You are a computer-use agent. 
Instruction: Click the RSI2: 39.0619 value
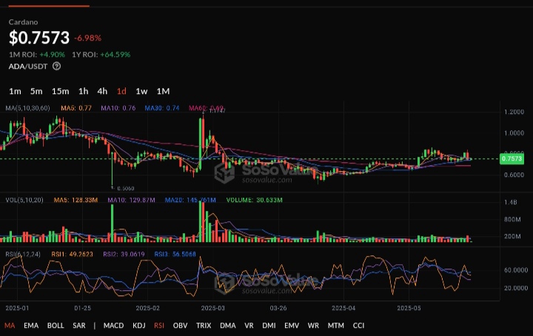(124, 254)
